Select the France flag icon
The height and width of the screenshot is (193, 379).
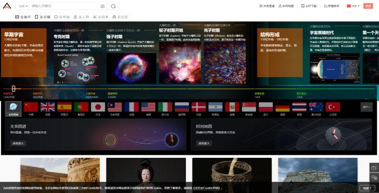click(132, 107)
